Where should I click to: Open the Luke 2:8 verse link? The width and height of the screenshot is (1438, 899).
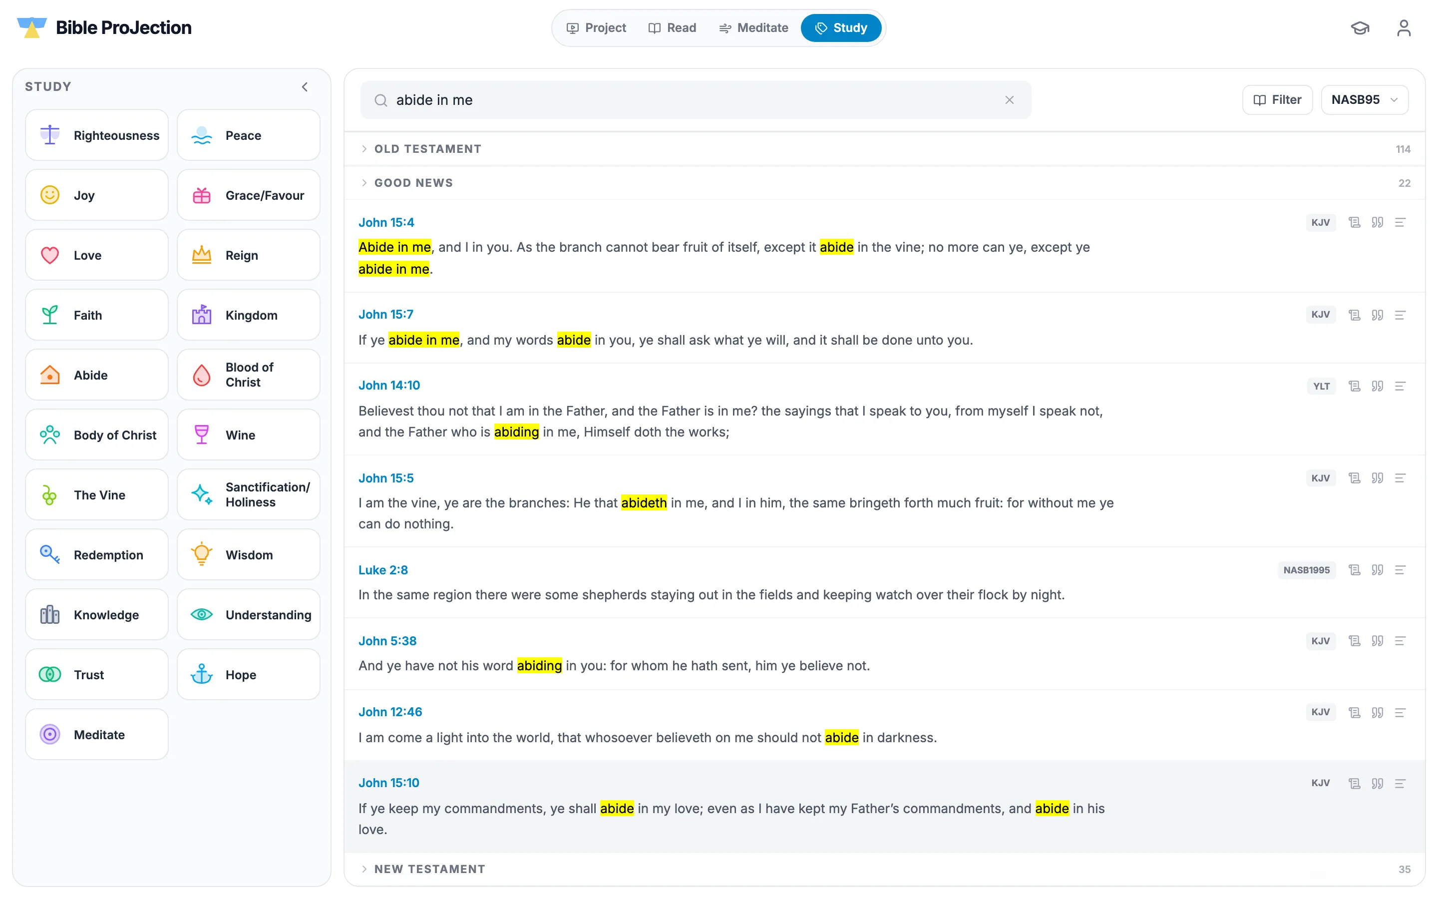pyautogui.click(x=383, y=569)
